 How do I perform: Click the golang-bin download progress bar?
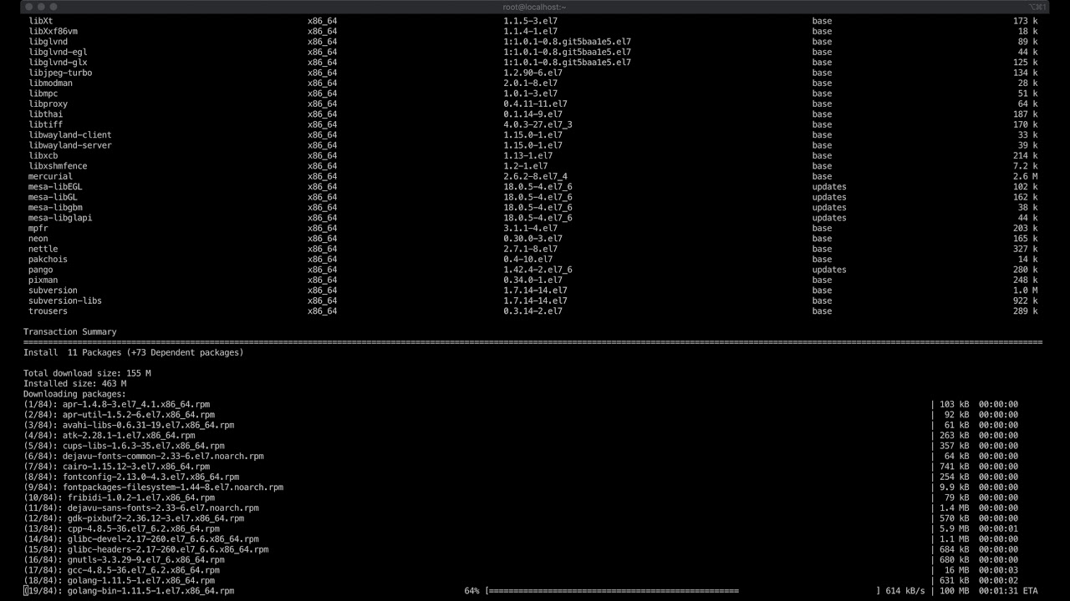684,591
